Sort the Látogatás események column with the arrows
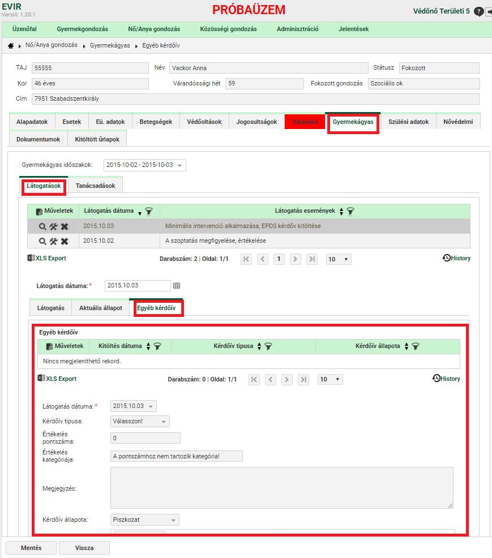The image size is (492, 558). 341,212
